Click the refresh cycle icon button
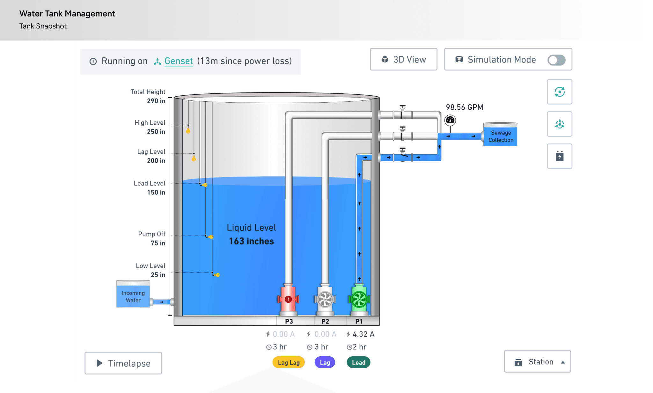This screenshot has width=653, height=393. coord(559,92)
